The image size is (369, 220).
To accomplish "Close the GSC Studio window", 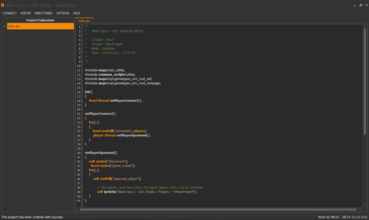I will [x=366, y=5].
